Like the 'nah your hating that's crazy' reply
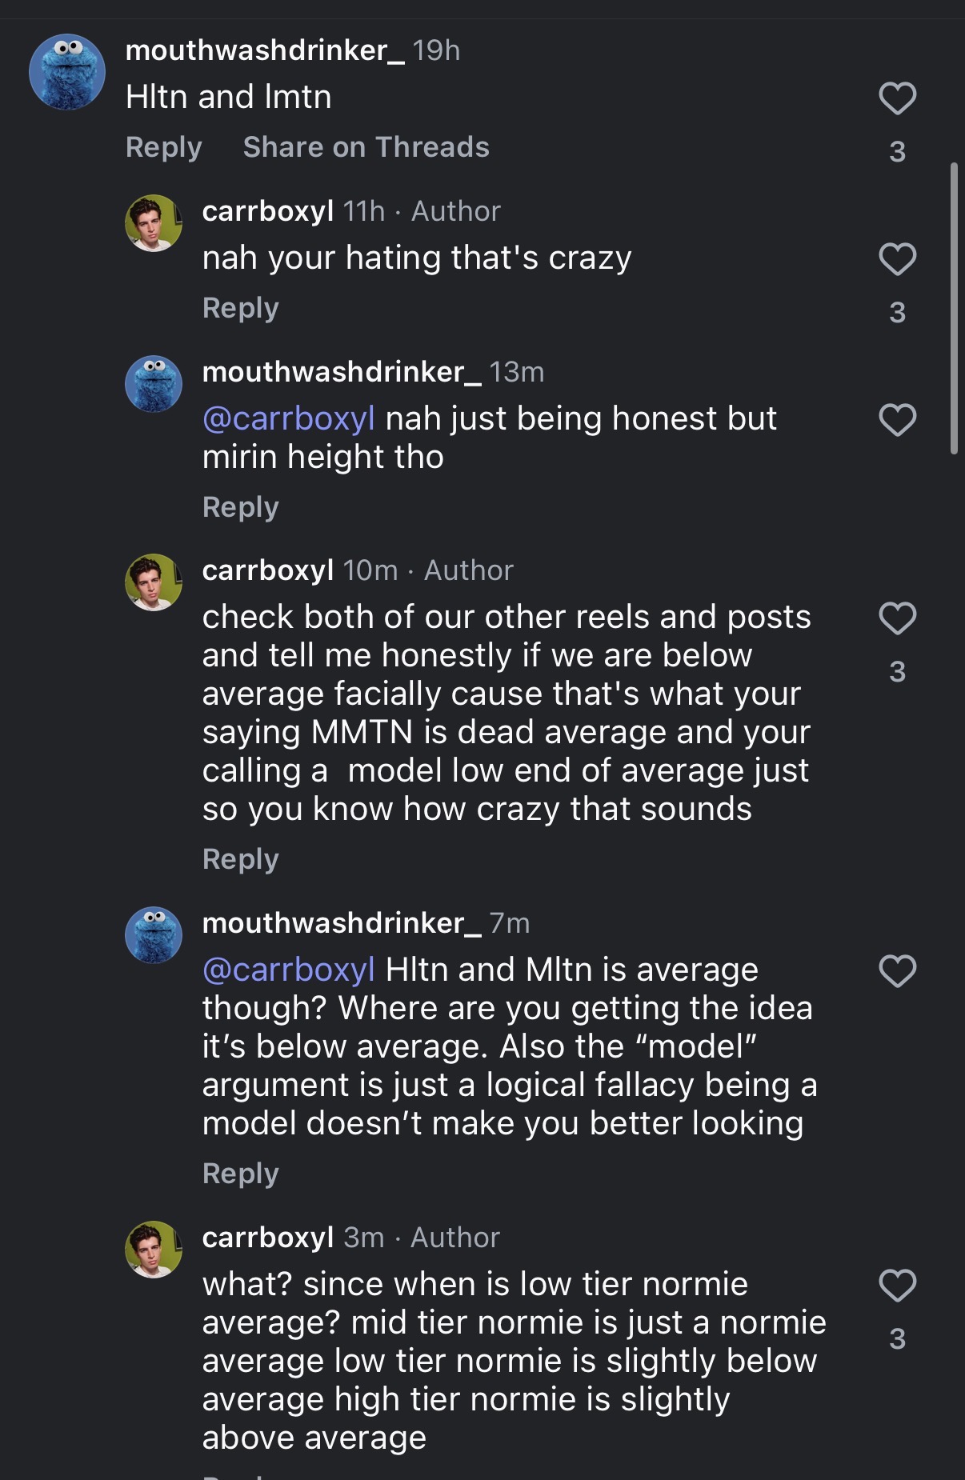Image resolution: width=965 pixels, height=1480 pixels. pyautogui.click(x=897, y=260)
